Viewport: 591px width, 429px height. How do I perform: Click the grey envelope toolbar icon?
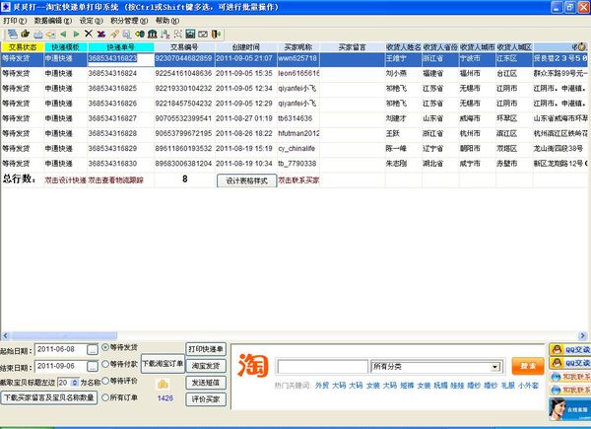[x=203, y=35]
